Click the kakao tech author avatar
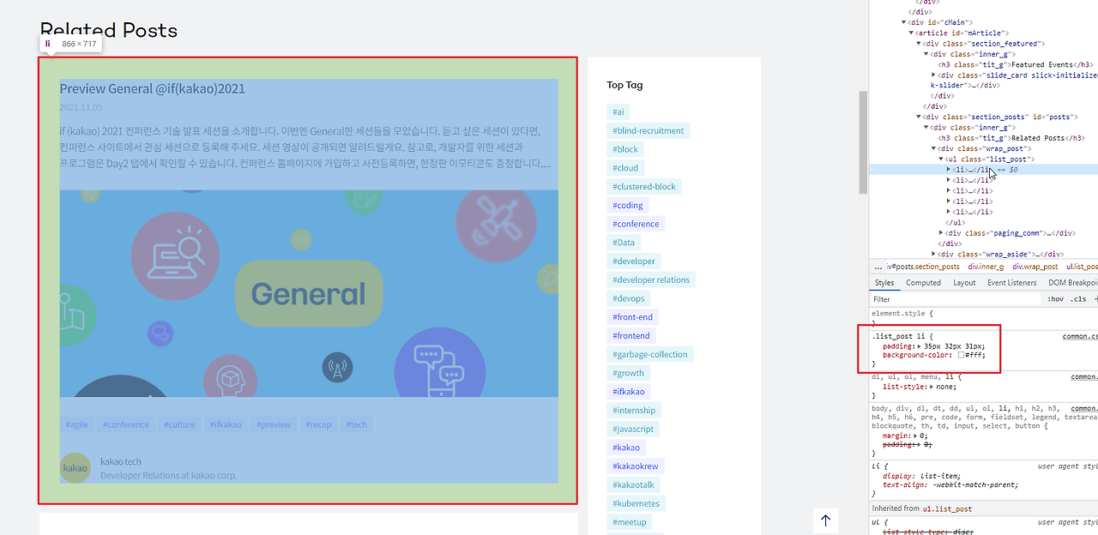The image size is (1098, 535). tap(75, 468)
